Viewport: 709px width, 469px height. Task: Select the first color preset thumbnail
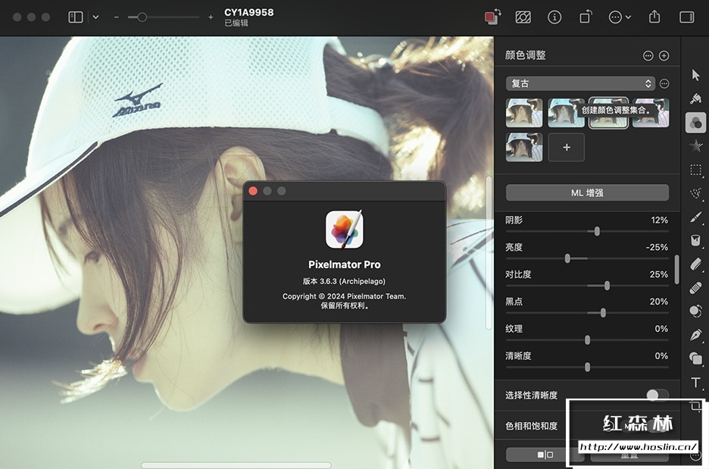524,112
